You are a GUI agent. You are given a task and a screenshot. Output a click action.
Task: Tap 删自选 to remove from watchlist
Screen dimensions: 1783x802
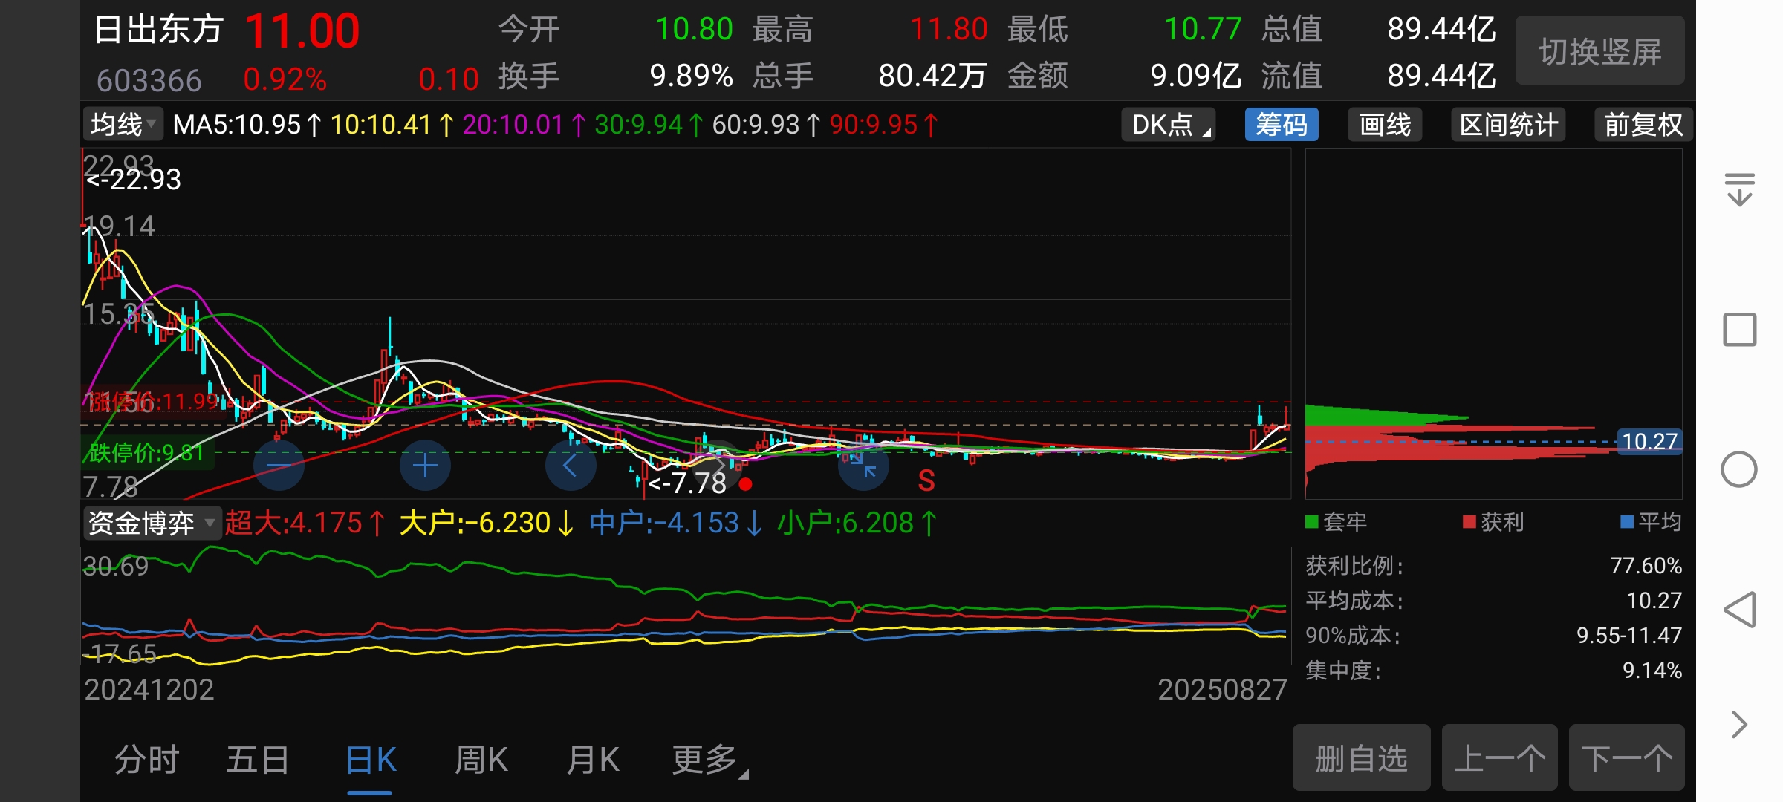[x=1361, y=758]
